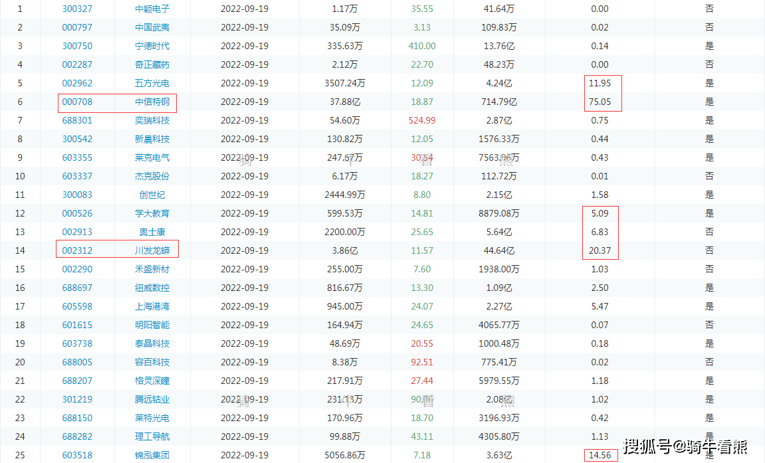Select price value 410.00

[422, 46]
